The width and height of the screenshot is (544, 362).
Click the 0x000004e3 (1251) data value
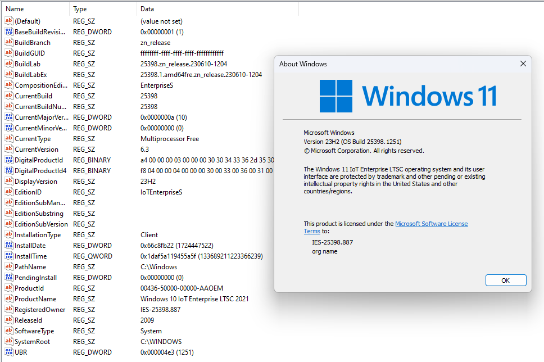(x=167, y=352)
